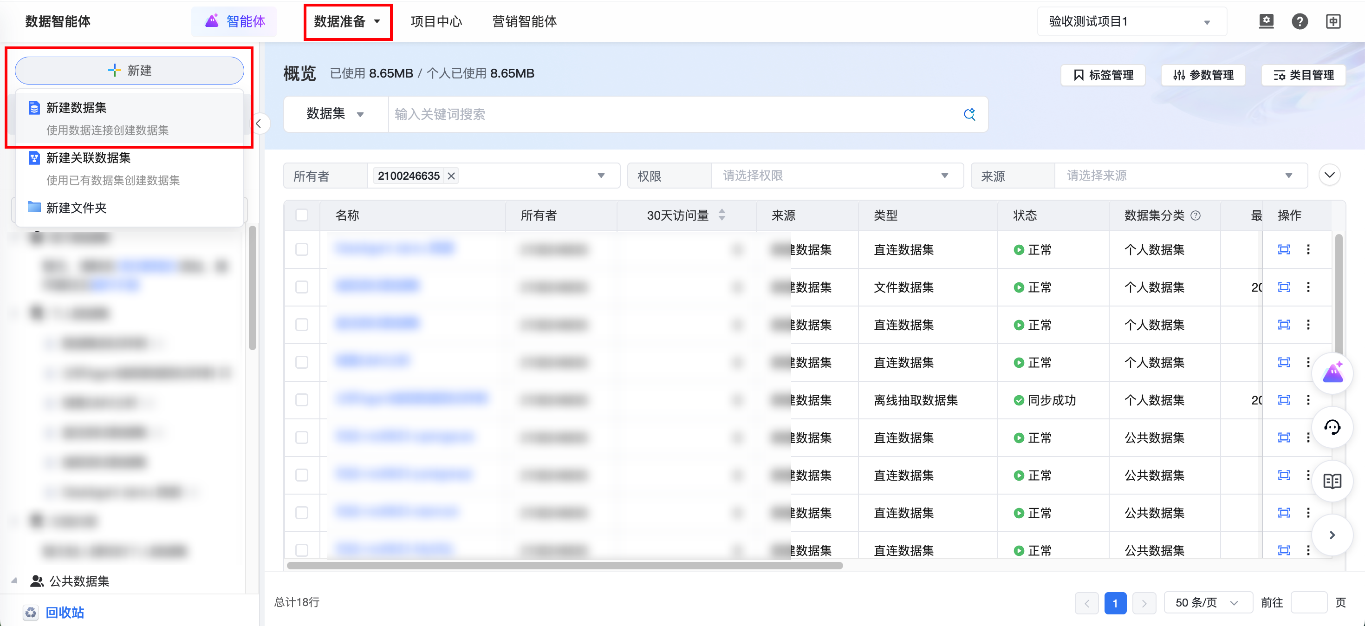Collapse the left sidebar panel arrow
Viewport: 1365px width, 626px height.
coord(259,124)
